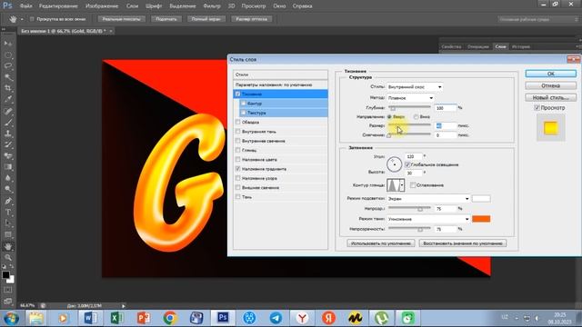Toggle the Тиснение effect checkbox
Image resolution: width=582 pixels, height=327 pixels.
(238, 94)
